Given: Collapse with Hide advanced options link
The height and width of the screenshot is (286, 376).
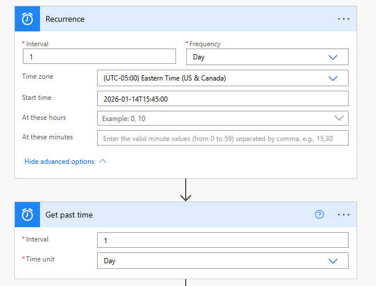Looking at the screenshot, I should (x=65, y=162).
